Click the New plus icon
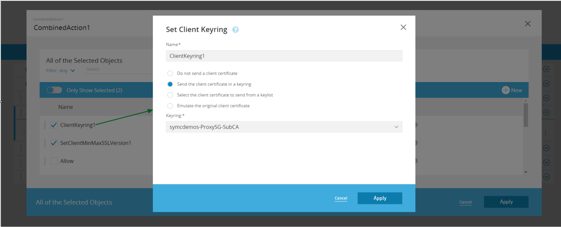 coord(506,90)
